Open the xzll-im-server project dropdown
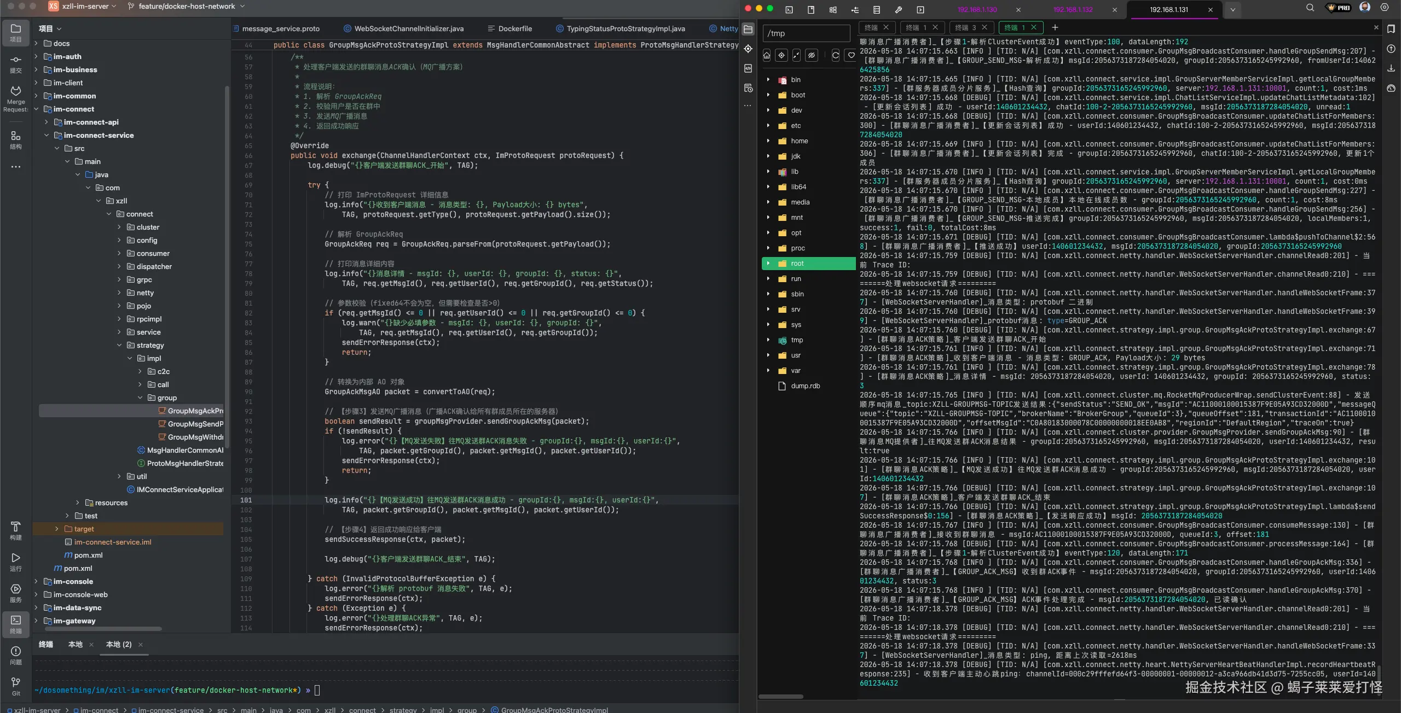1401x713 pixels. click(83, 7)
